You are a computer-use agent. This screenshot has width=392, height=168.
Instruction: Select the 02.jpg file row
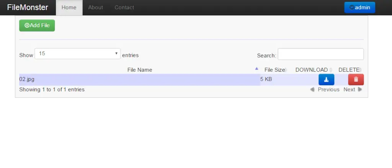click(x=115, y=79)
